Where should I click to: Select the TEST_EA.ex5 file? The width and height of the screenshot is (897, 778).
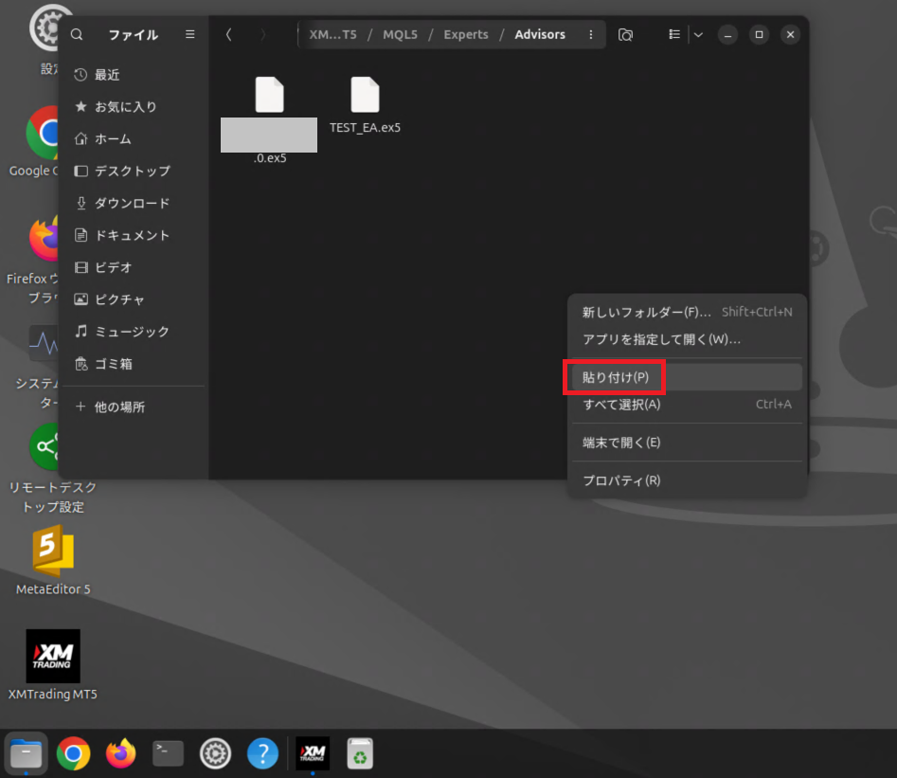pyautogui.click(x=365, y=106)
